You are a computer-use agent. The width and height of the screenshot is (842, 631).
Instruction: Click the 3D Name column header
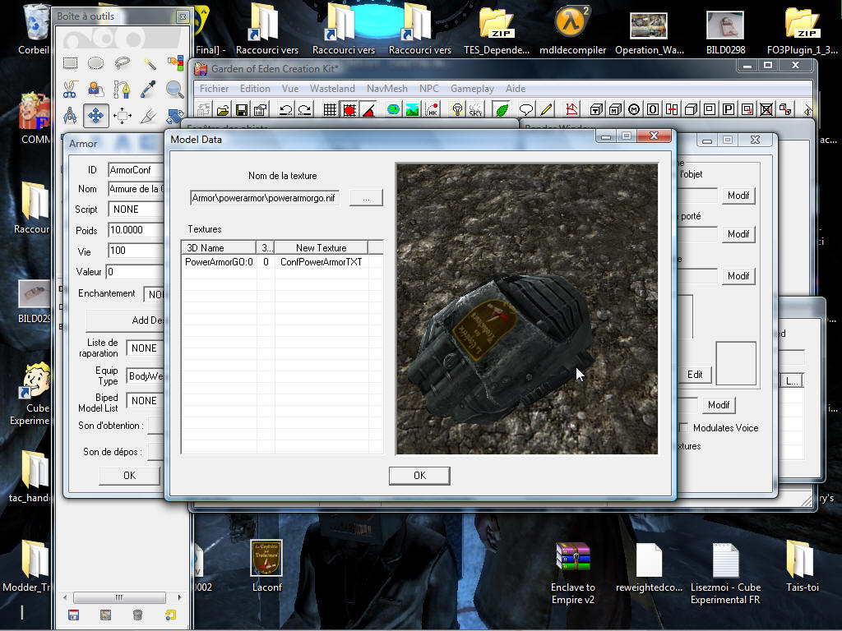pyautogui.click(x=219, y=247)
